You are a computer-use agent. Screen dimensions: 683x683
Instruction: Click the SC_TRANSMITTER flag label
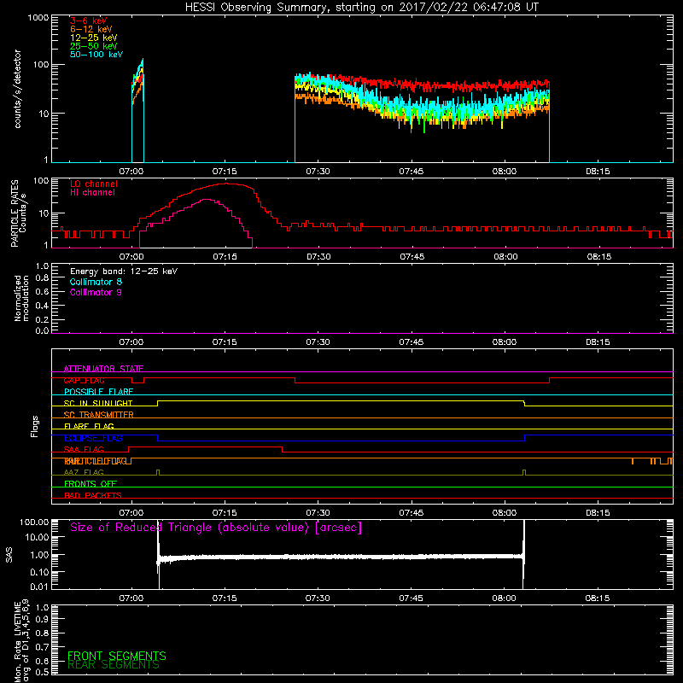(99, 415)
